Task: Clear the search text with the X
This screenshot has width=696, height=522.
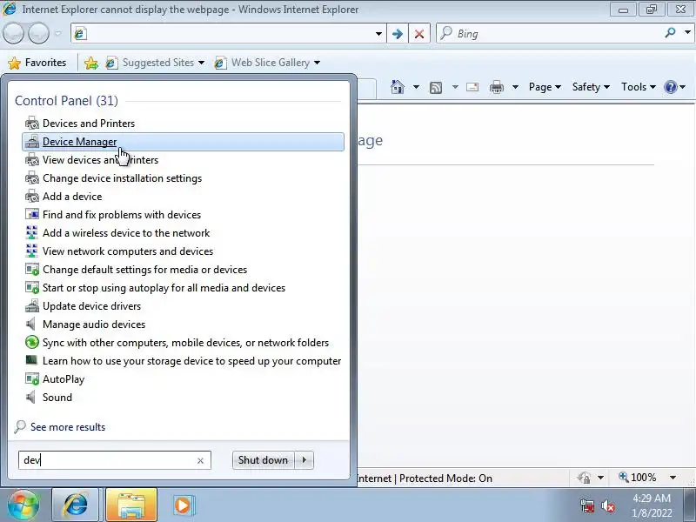Action: click(x=200, y=461)
